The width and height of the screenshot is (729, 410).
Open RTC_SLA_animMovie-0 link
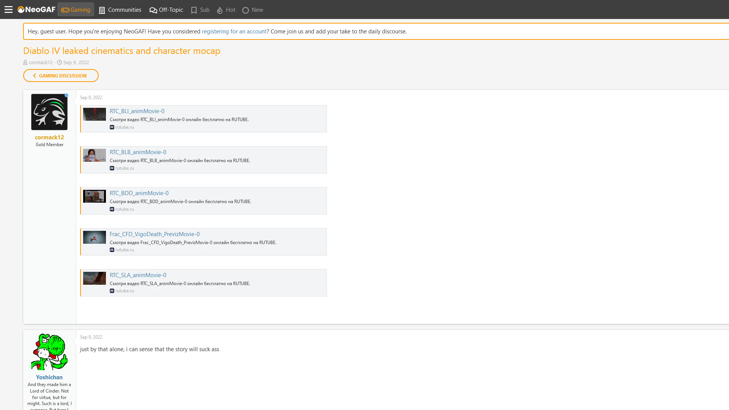(x=138, y=275)
